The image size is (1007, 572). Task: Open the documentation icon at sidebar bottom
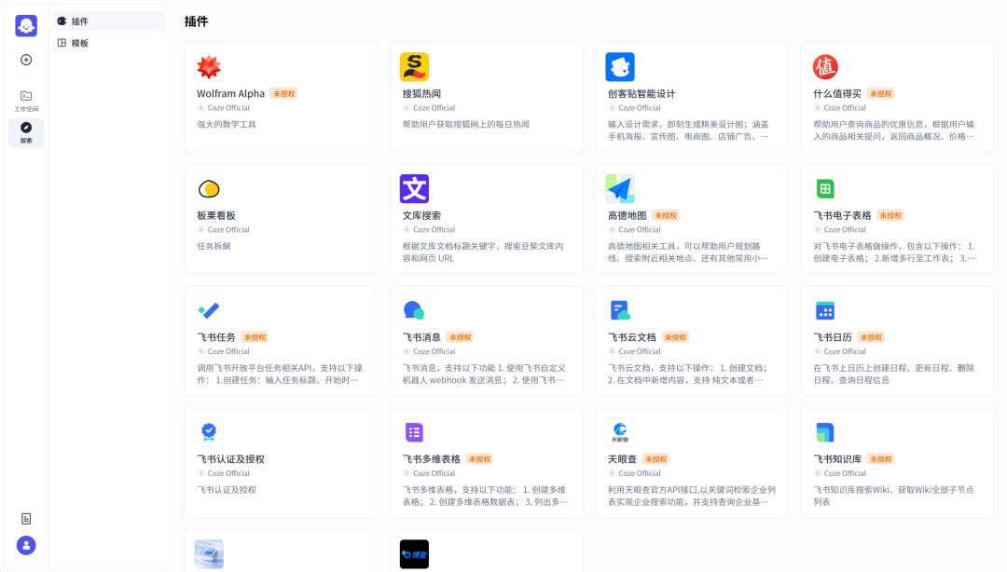pyautogui.click(x=26, y=519)
